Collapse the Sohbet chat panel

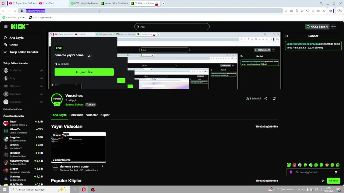(286, 36)
